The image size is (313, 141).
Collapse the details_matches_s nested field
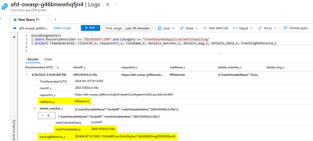tap(35, 108)
